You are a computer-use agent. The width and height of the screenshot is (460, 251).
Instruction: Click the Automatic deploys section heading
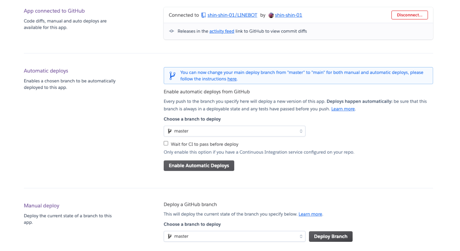pos(46,71)
